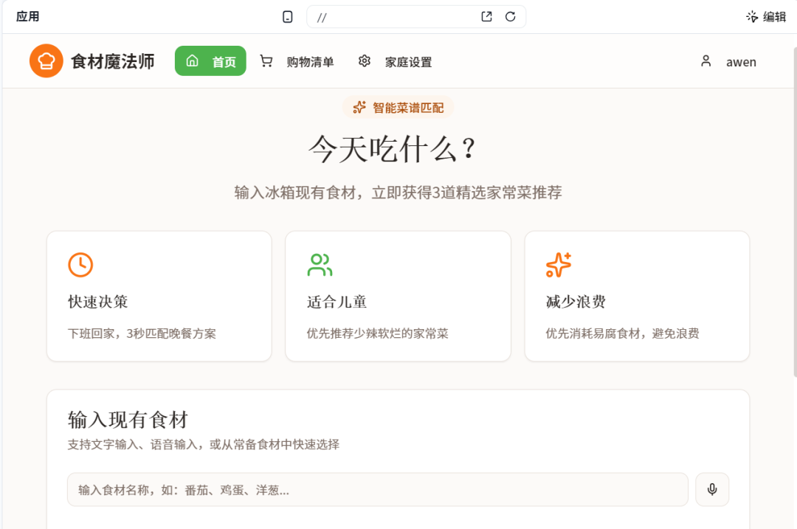Activate the microphone icon for voice input
The image size is (797, 529).
711,489
